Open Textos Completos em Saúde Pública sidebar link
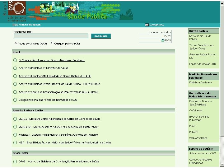The image size is (224, 168). click(x=201, y=47)
